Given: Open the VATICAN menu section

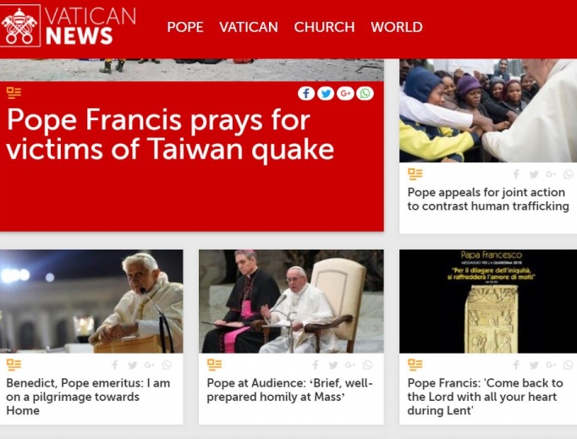Looking at the screenshot, I should click(249, 27).
